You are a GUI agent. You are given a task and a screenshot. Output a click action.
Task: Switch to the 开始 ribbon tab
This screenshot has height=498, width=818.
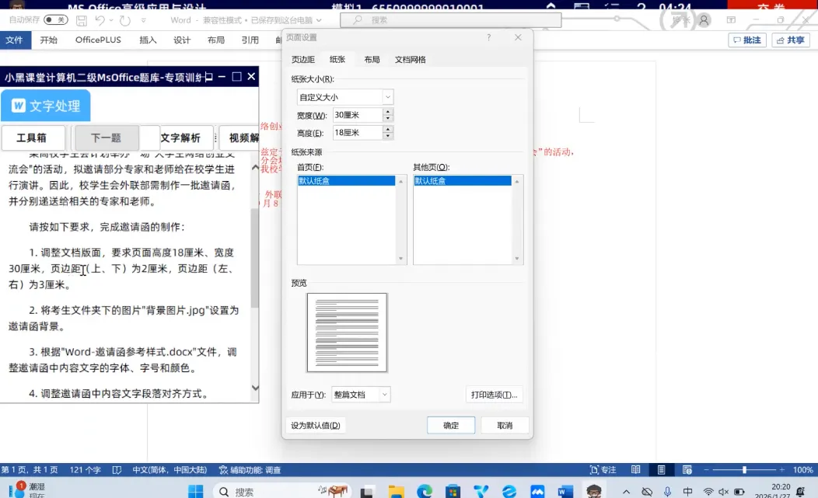click(48, 40)
